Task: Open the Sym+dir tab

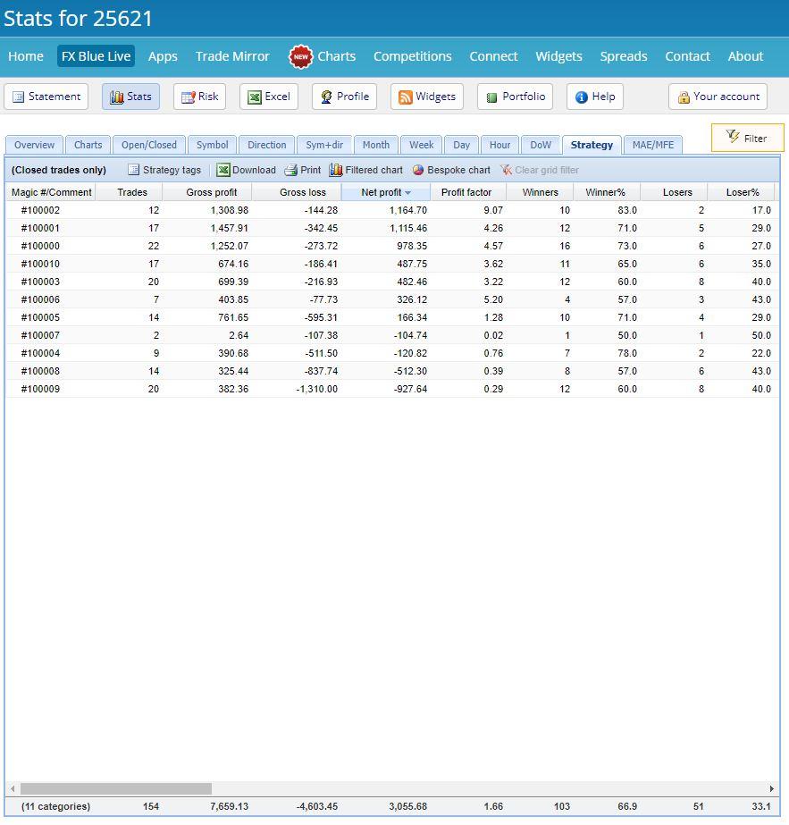Action: pyautogui.click(x=324, y=145)
